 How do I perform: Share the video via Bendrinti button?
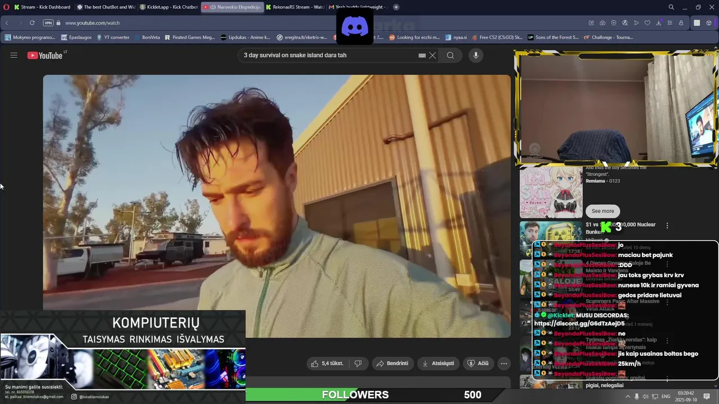[x=393, y=364]
